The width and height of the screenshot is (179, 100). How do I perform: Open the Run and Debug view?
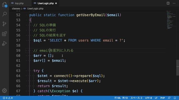(4, 43)
